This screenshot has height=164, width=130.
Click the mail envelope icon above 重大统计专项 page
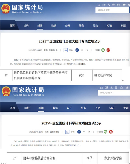99,5
